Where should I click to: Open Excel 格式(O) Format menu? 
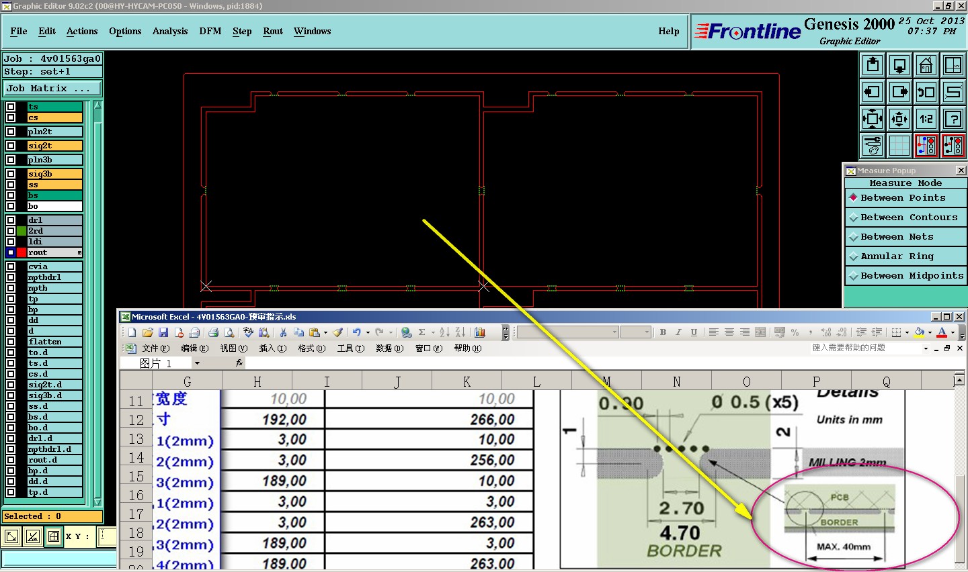(x=312, y=348)
